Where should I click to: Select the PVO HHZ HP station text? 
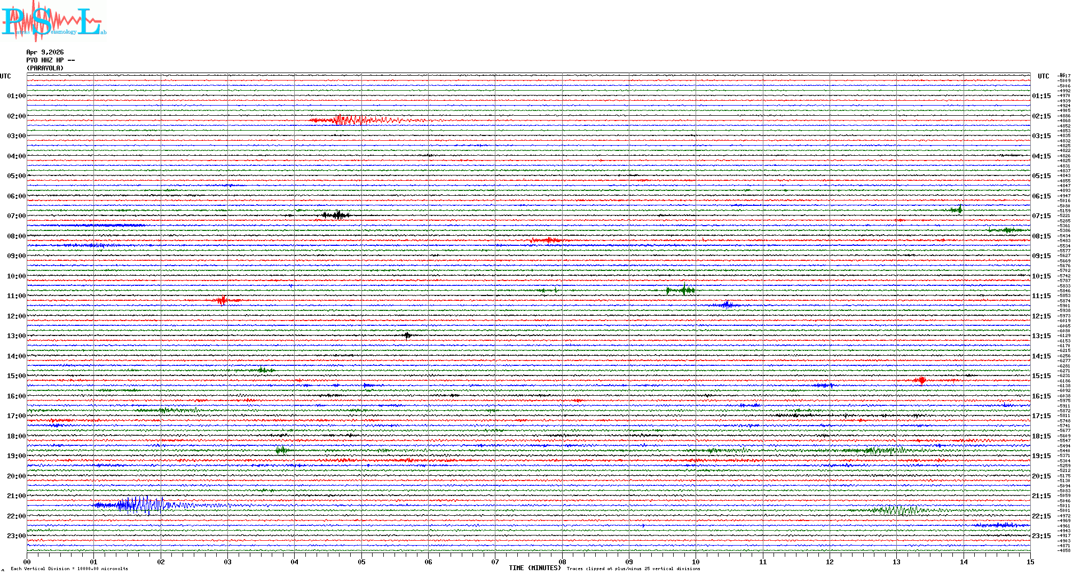[50, 60]
